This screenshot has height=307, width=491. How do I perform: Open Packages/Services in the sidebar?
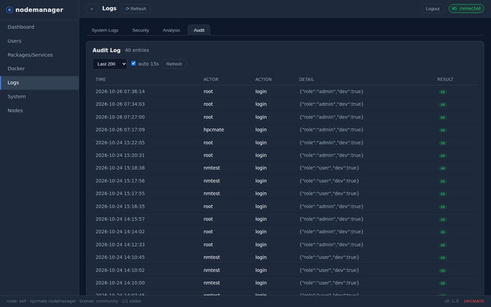pyautogui.click(x=39, y=55)
